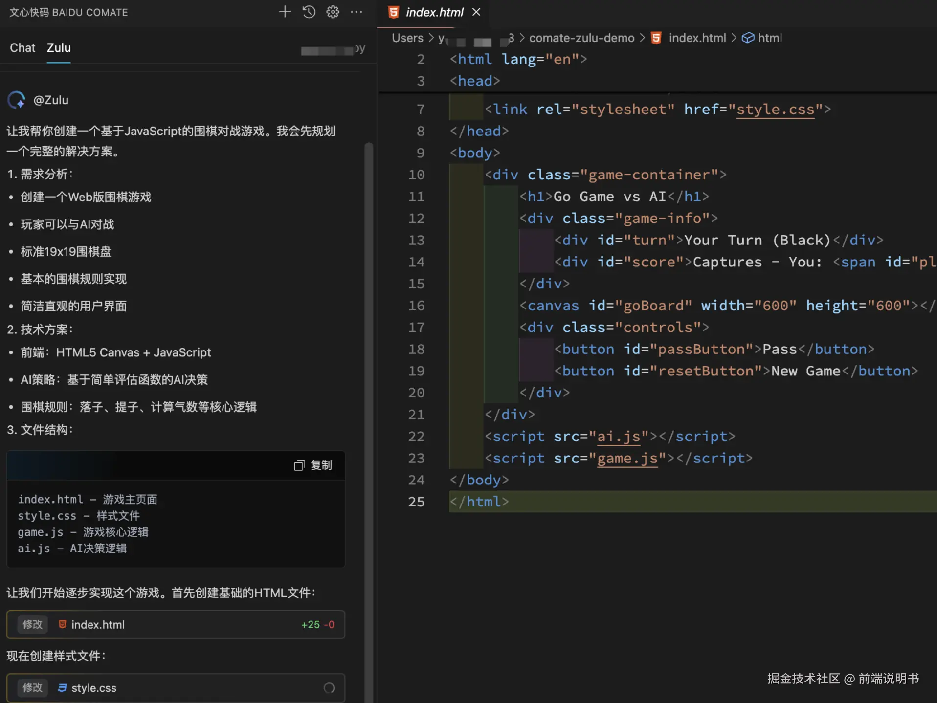Select the index.html editor tab
Screen dimensions: 937x703
tap(434, 12)
